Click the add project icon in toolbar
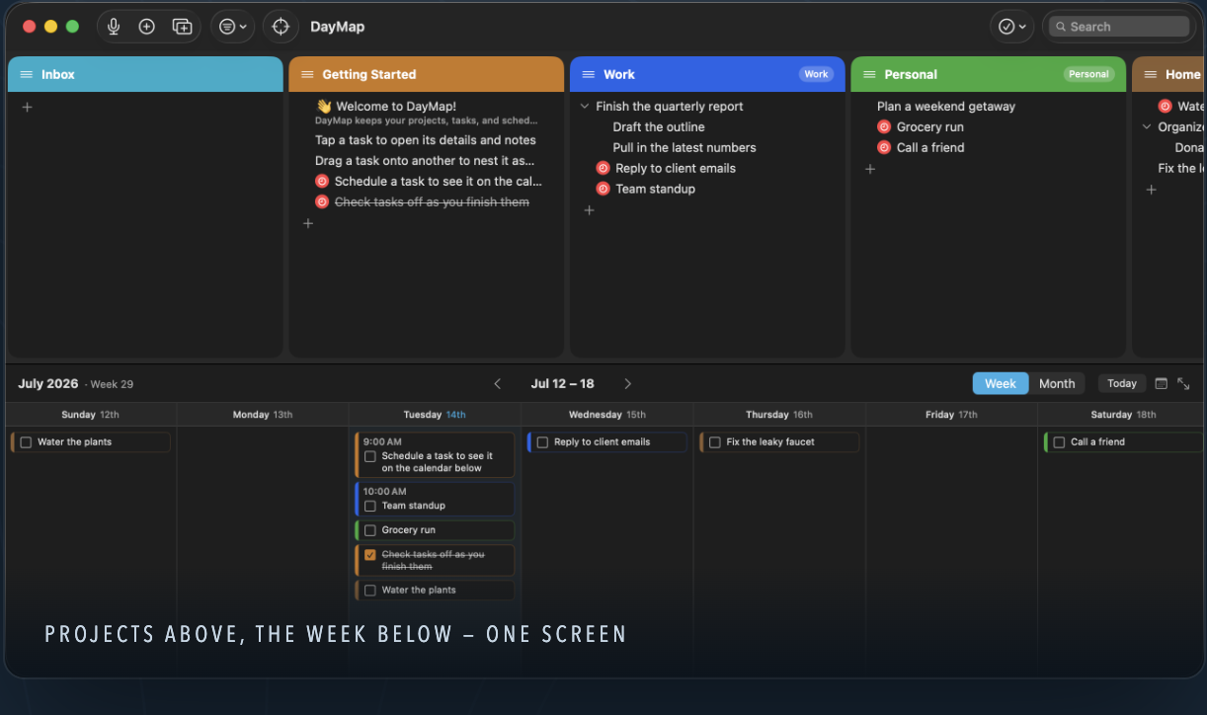 click(x=182, y=27)
